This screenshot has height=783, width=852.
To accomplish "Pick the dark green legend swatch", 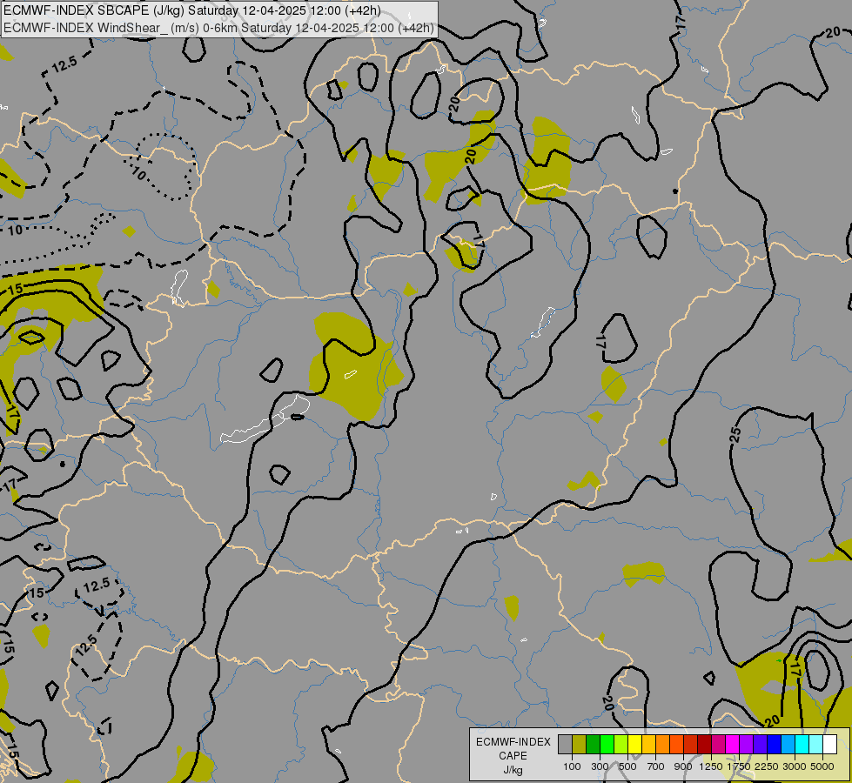I will [x=593, y=744].
